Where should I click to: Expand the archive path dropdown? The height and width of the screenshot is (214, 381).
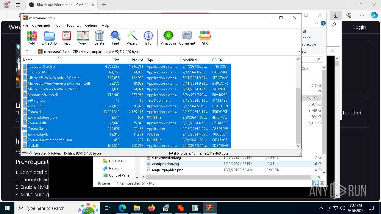tap(299, 52)
